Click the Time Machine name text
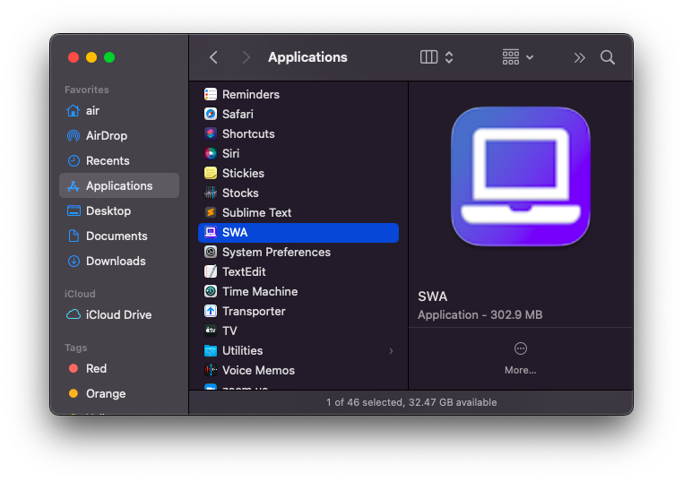The width and height of the screenshot is (683, 481). [x=260, y=291]
